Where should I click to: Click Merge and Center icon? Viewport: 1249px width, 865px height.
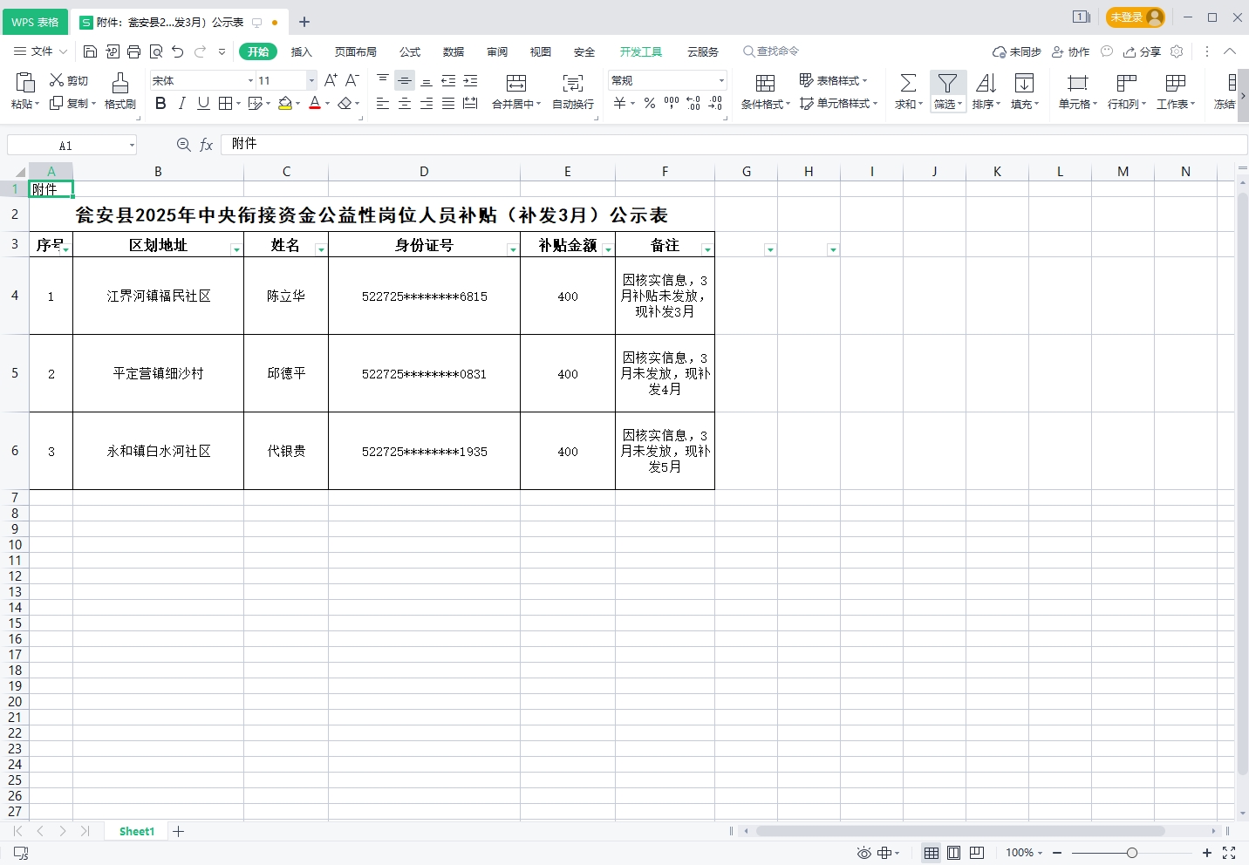(x=516, y=83)
